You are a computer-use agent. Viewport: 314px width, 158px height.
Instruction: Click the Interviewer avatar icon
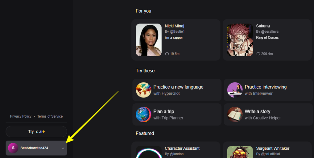point(235,90)
